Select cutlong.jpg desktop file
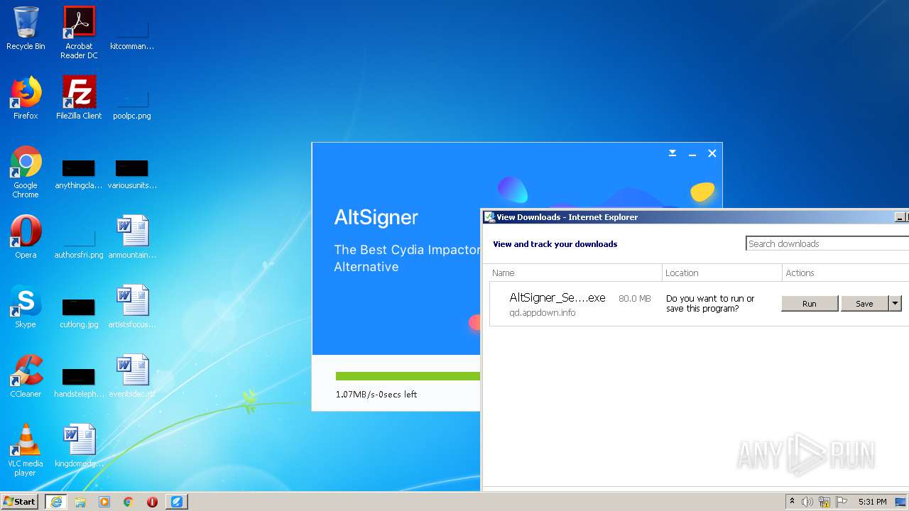Screen dimensions: 909x511 pyautogui.click(x=79, y=312)
